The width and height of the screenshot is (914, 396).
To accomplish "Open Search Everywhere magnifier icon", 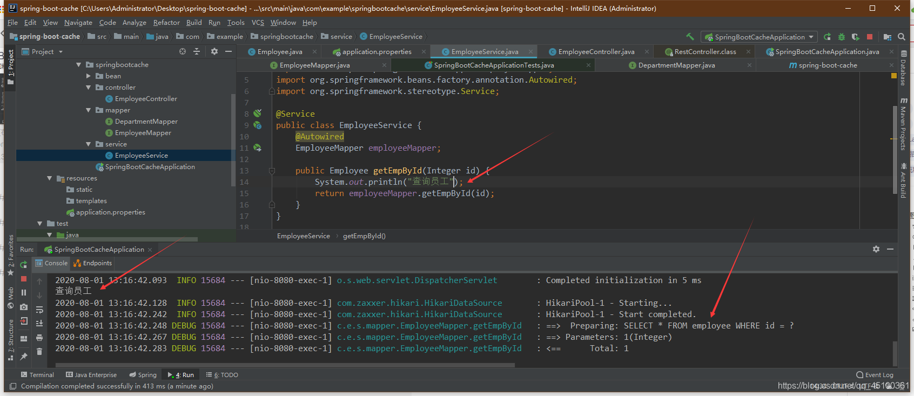I will click(902, 37).
